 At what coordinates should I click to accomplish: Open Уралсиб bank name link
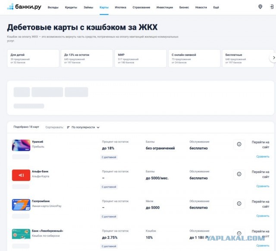click(38, 142)
